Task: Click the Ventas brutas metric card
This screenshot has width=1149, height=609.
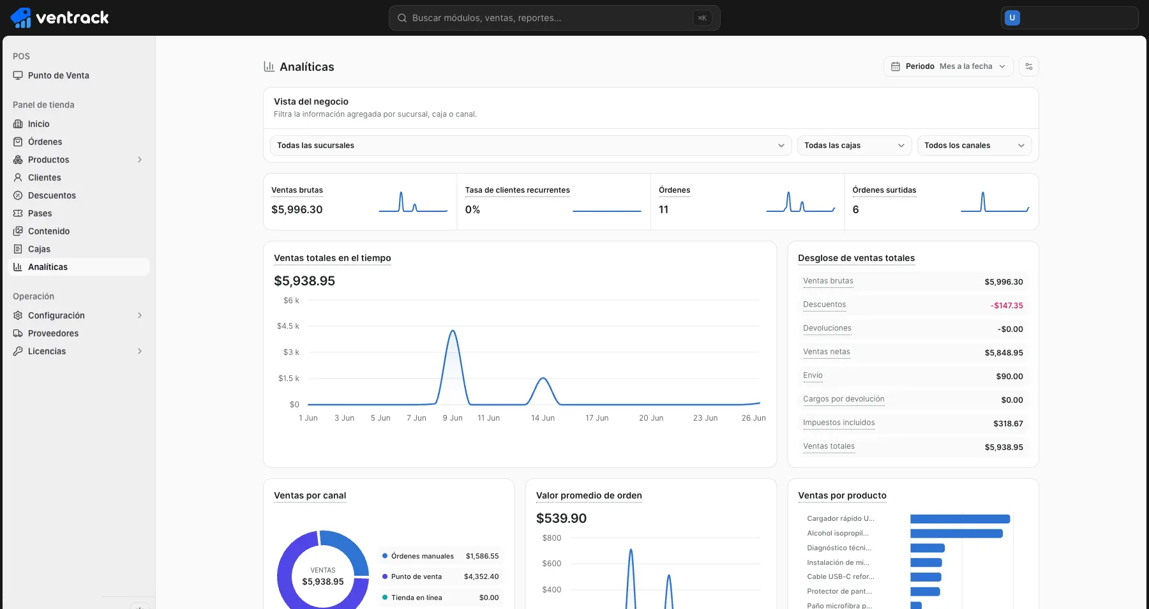Action: 360,202
